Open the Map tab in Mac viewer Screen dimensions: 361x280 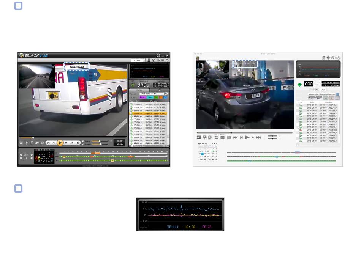[323, 90]
